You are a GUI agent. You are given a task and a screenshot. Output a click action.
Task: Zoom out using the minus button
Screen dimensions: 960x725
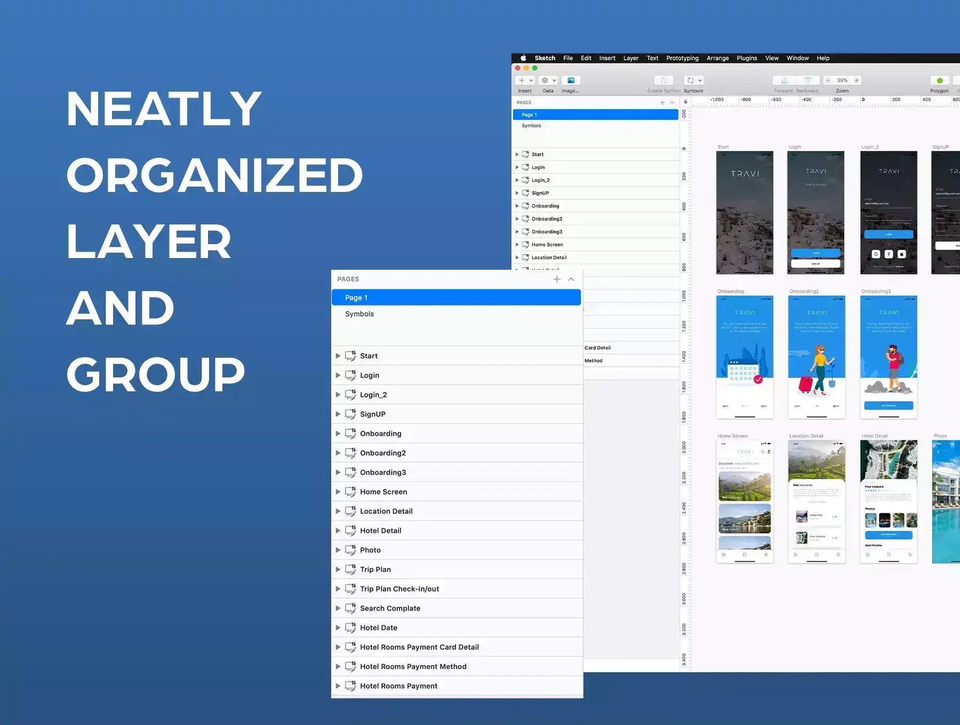coord(828,80)
